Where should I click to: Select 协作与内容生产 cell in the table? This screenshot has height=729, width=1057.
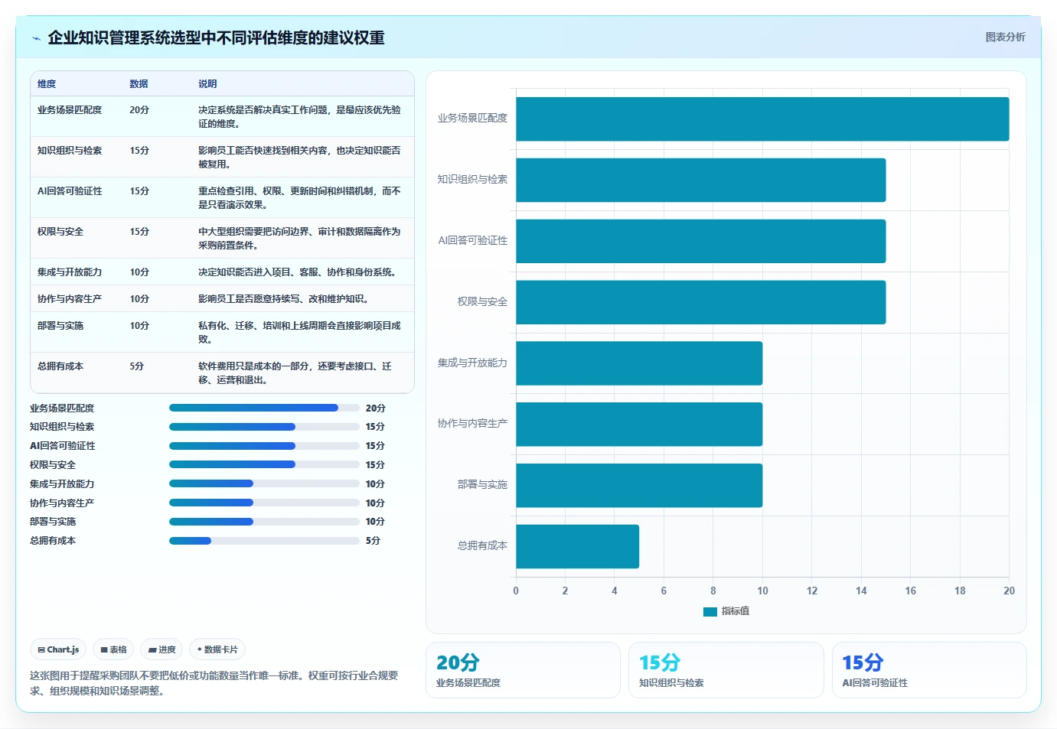pos(70,299)
